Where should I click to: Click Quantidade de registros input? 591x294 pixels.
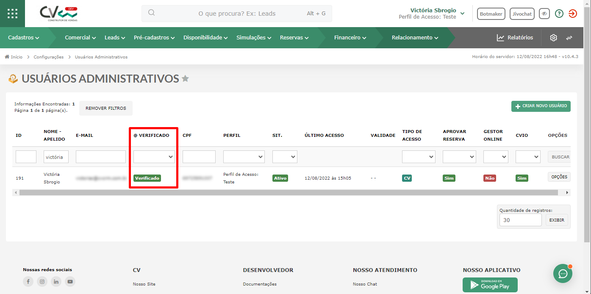point(521,220)
